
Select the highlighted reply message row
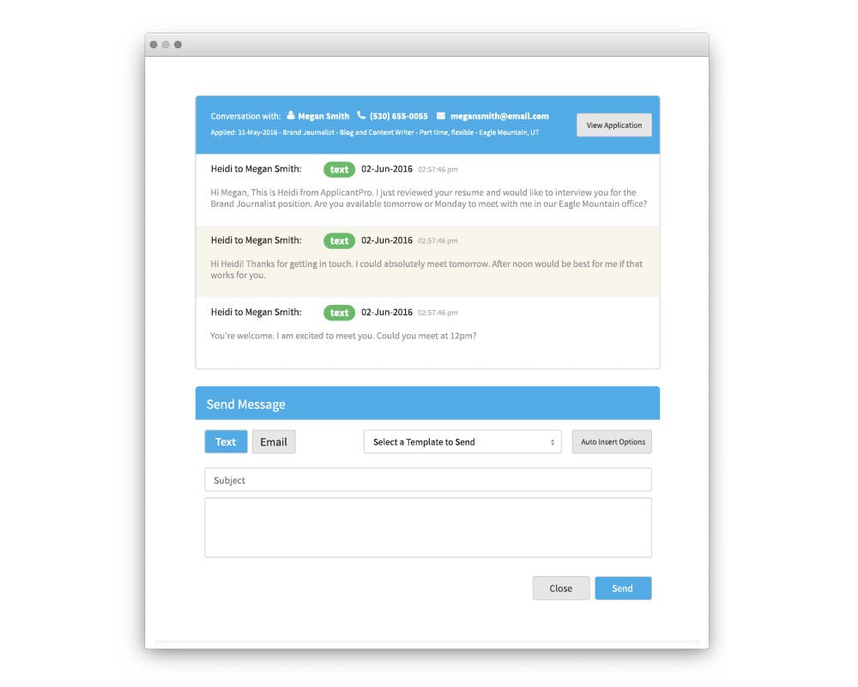point(427,262)
